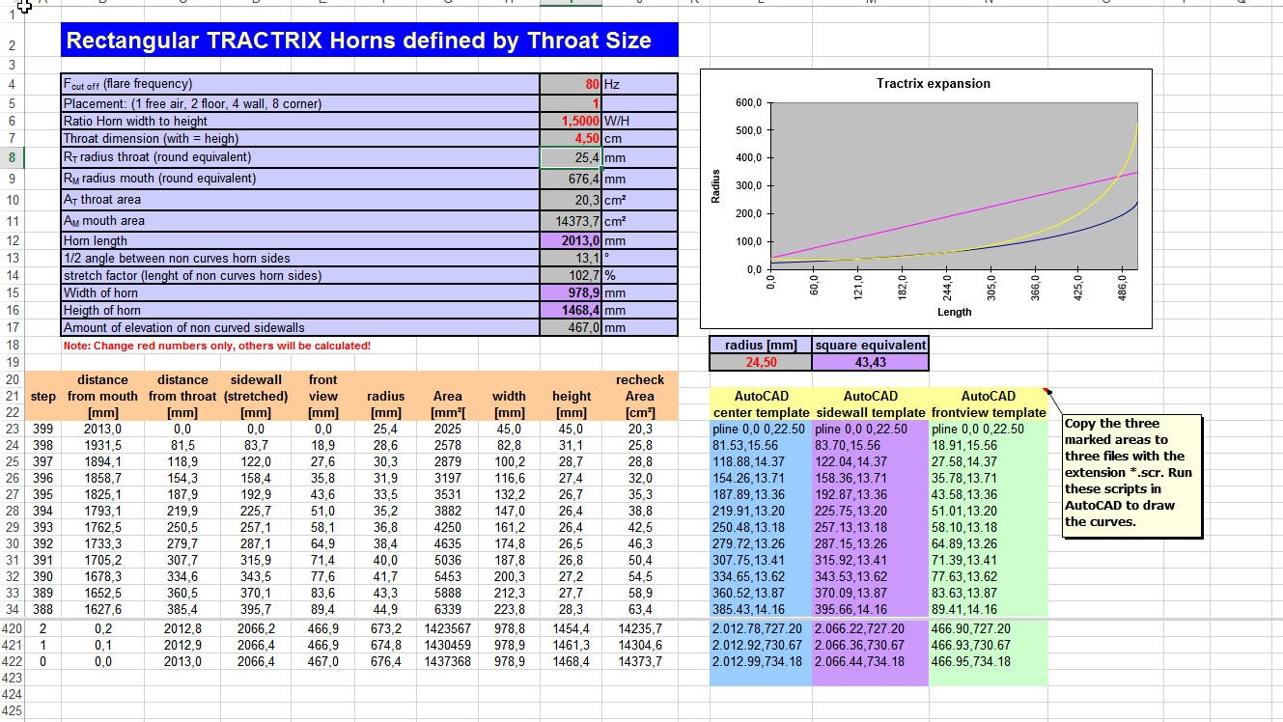Click the radius [mm] header cell
Image resolution: width=1283 pixels, height=722 pixels.
click(761, 345)
